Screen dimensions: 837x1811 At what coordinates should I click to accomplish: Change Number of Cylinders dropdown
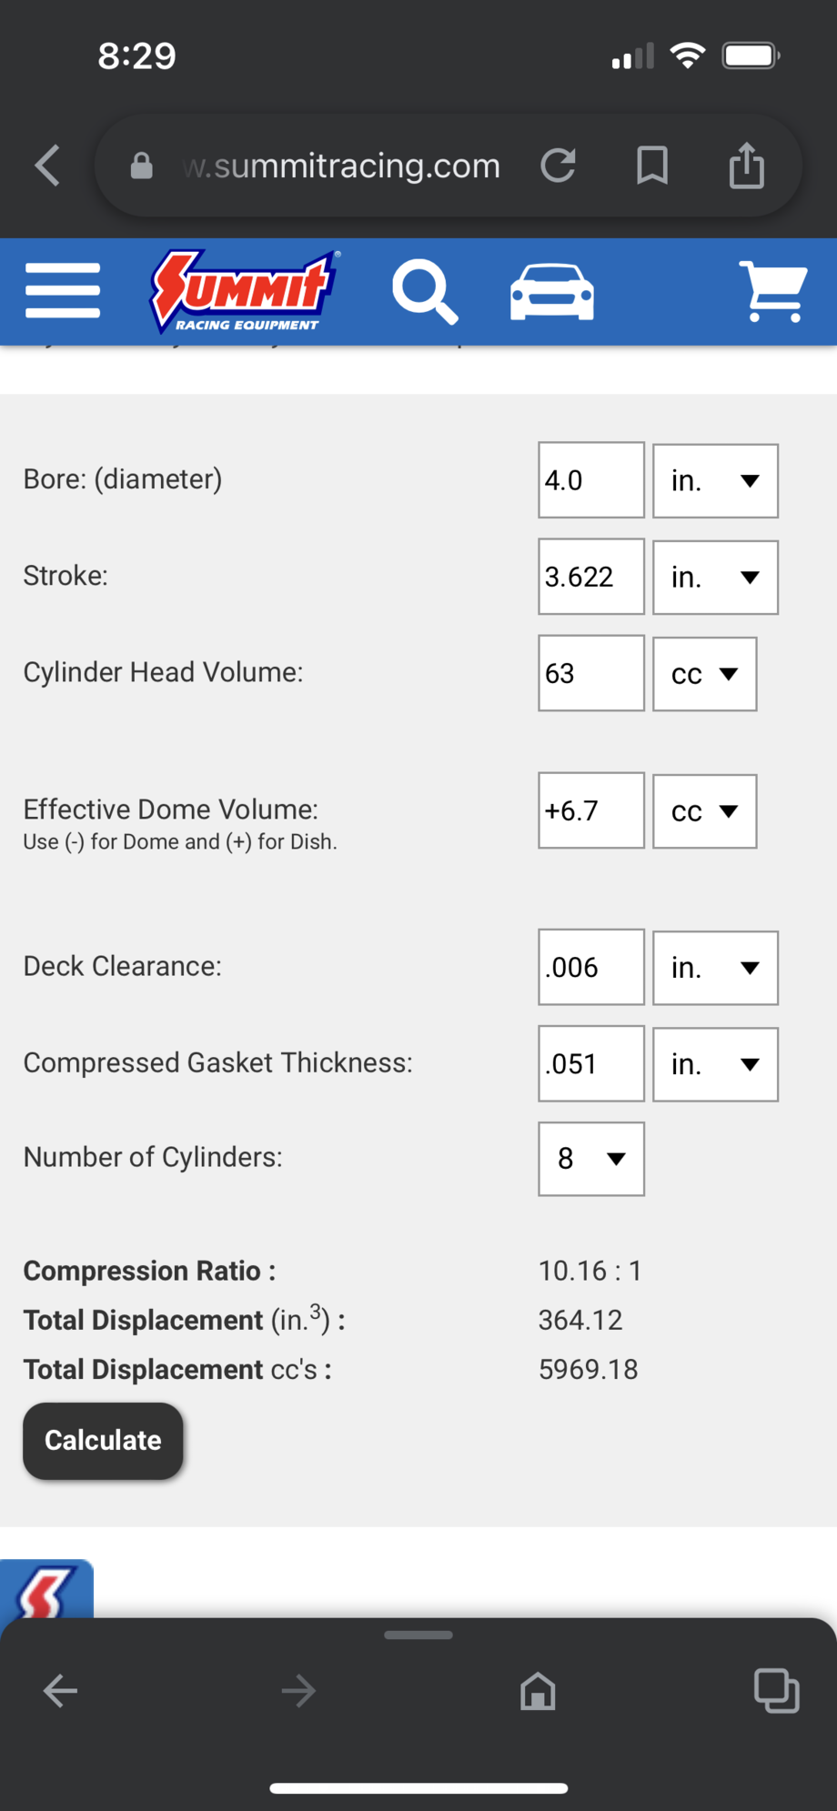[x=591, y=1159]
